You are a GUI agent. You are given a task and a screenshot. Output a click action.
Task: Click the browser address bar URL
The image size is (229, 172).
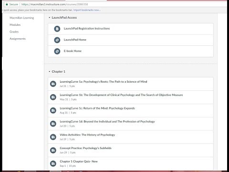54,4
